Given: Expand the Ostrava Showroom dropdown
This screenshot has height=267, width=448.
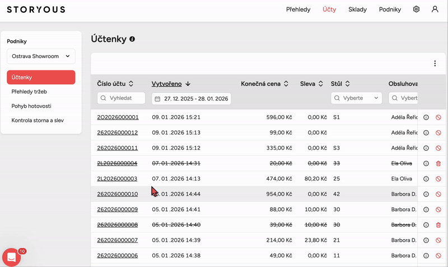Looking at the screenshot, I should (x=41, y=56).
